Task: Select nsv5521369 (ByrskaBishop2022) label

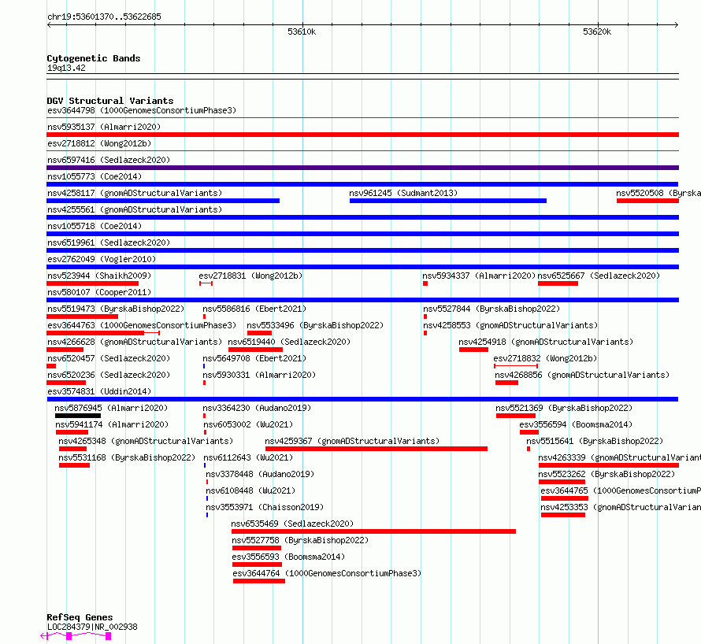Action: point(564,408)
